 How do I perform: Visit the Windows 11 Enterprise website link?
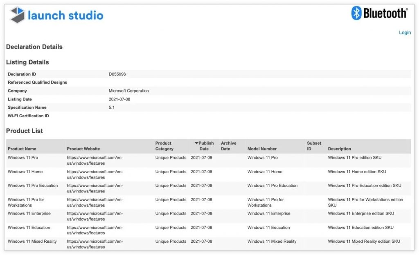click(95, 216)
